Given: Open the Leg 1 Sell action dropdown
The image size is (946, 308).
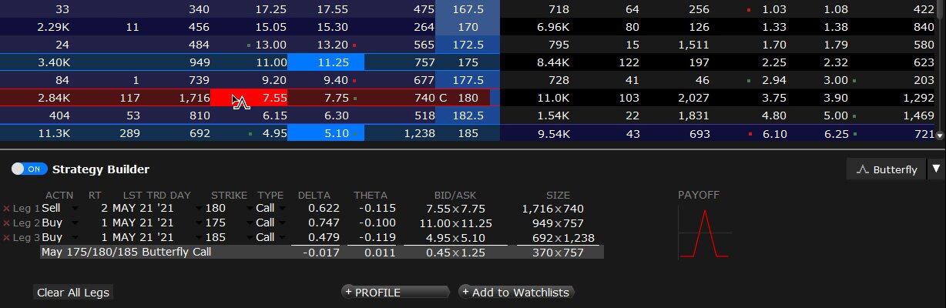Looking at the screenshot, I should tap(75, 209).
